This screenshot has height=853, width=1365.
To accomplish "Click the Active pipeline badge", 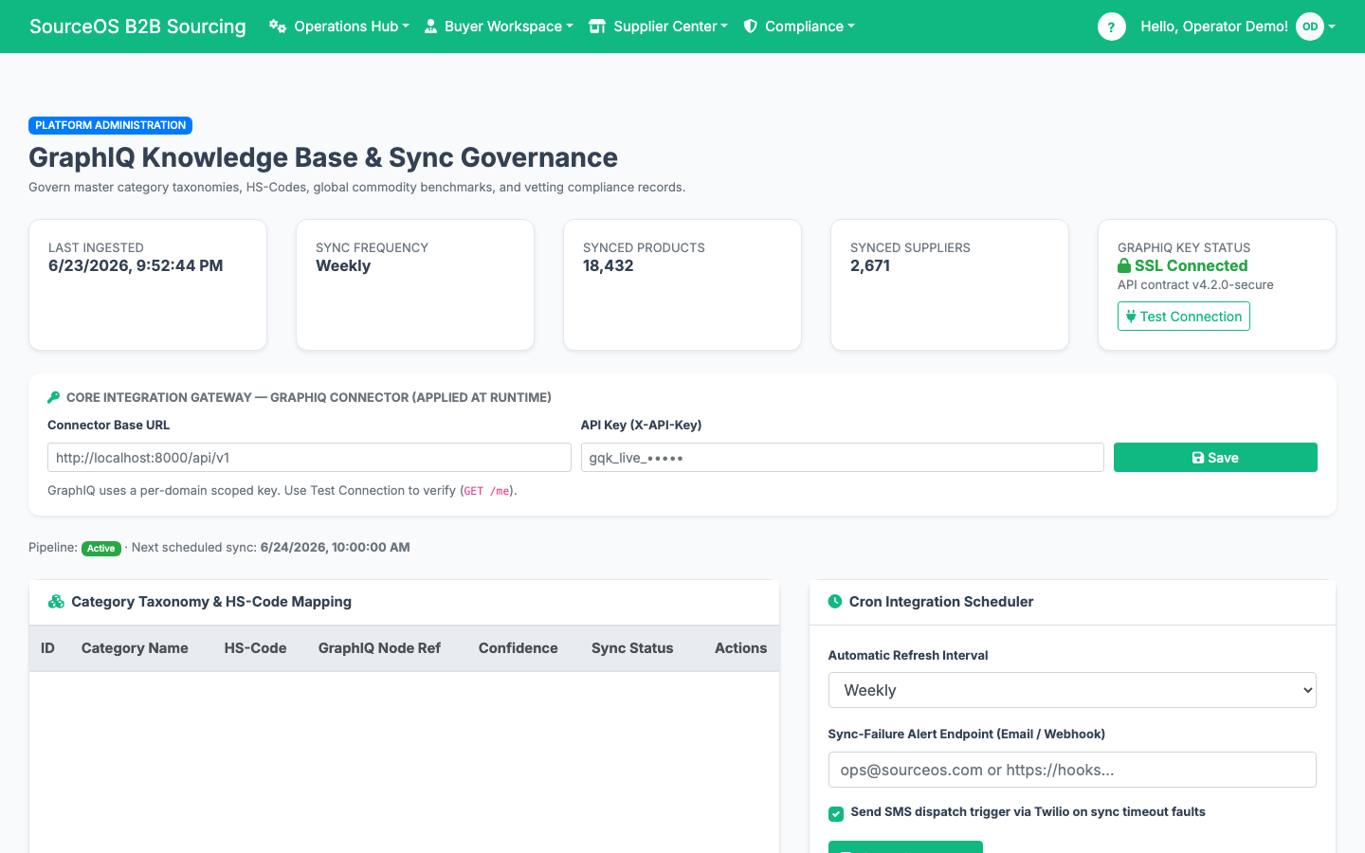I will coord(101,548).
